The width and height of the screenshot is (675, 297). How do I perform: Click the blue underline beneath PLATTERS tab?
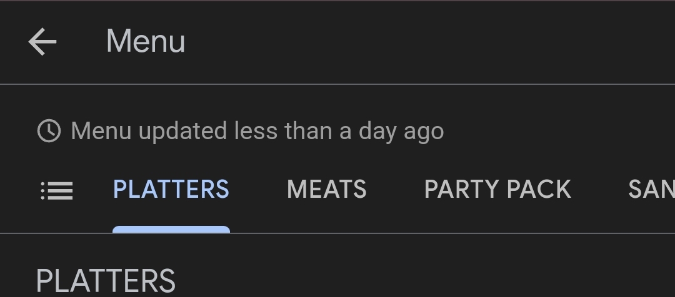pyautogui.click(x=171, y=230)
